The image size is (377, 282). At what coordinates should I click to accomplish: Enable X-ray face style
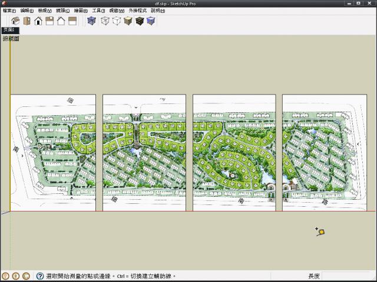(x=91, y=21)
